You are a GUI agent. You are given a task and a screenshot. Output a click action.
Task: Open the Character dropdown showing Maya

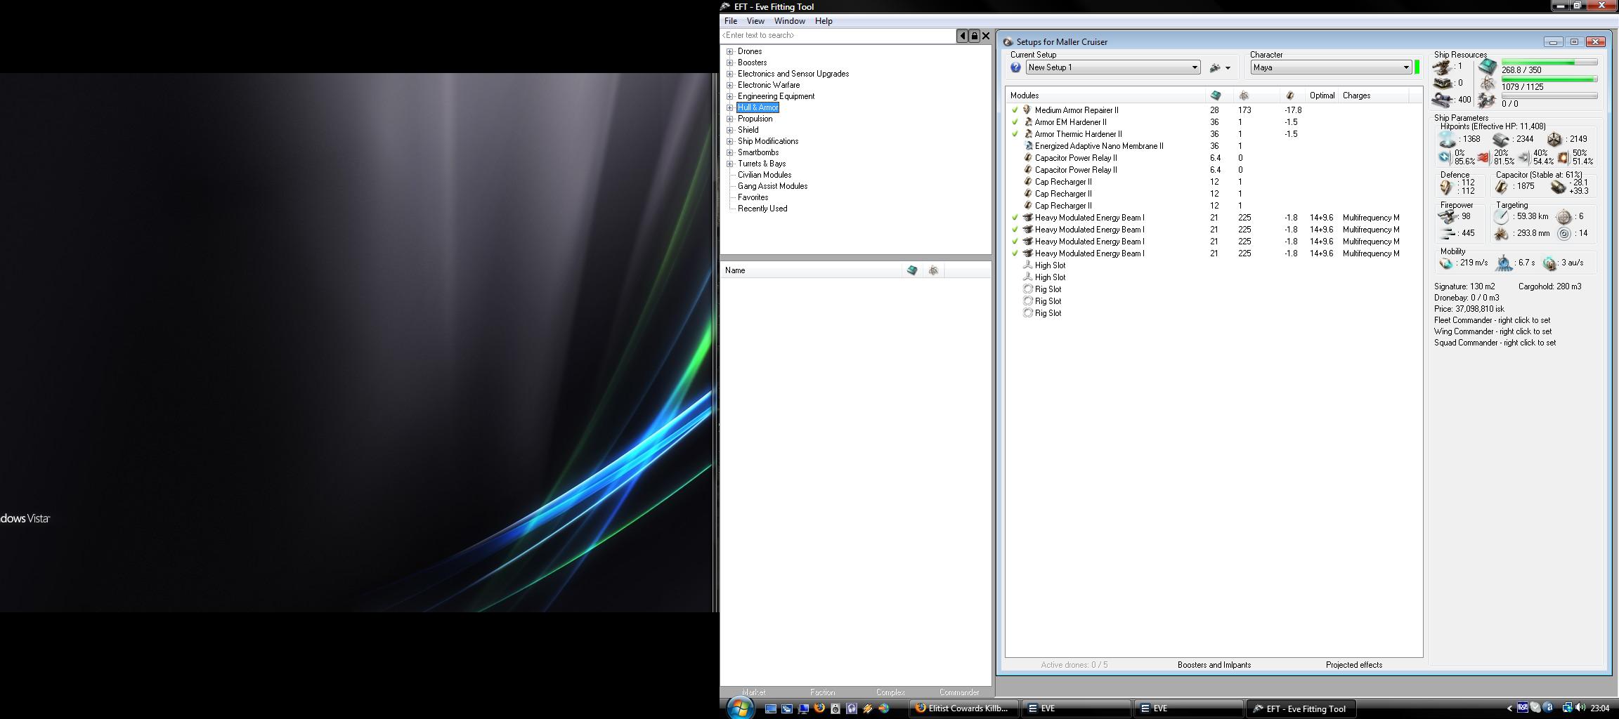[x=1331, y=67]
